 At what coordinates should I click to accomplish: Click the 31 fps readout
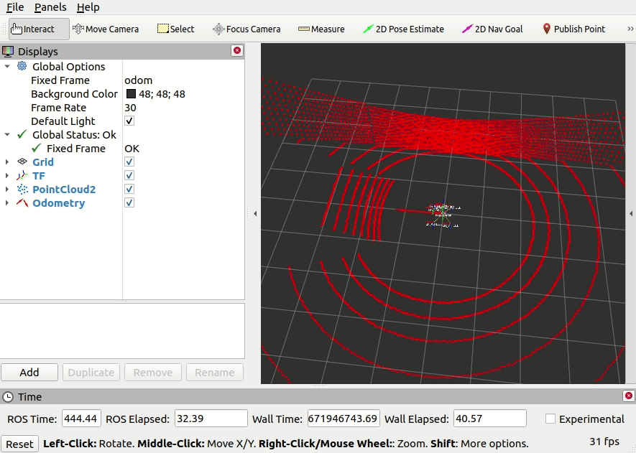tap(604, 442)
